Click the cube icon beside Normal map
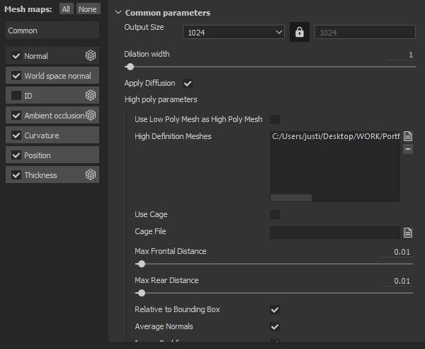 pos(91,56)
